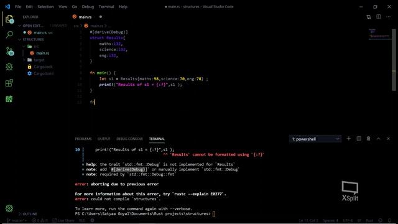Click errors and warnings count status item
Viewport: 398px width, 224px height.
pos(40,220)
